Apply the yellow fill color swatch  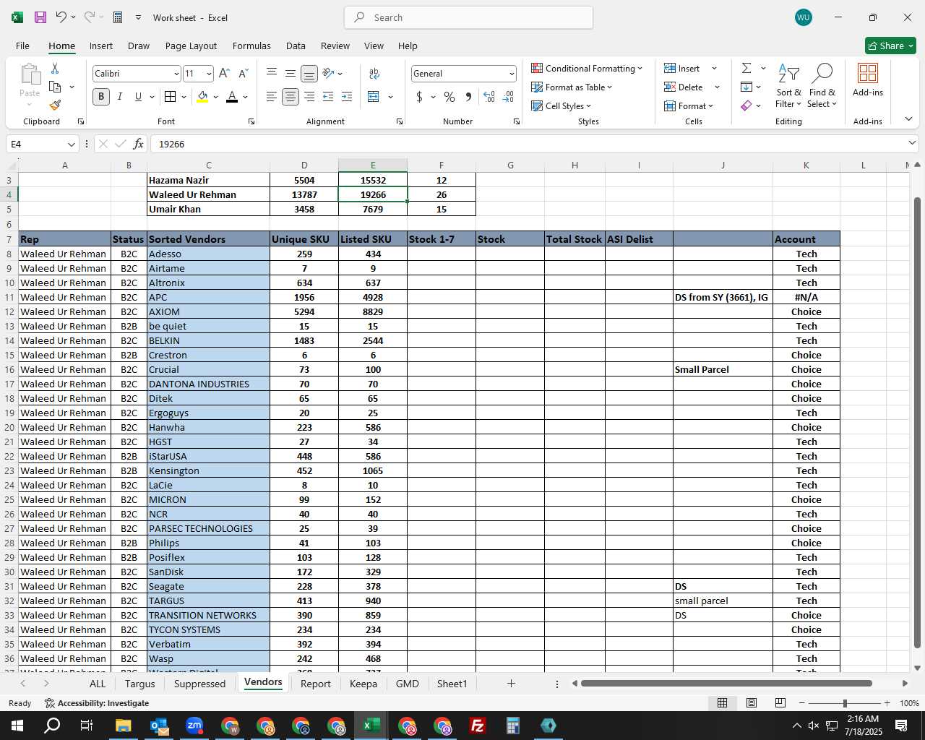tap(202, 97)
